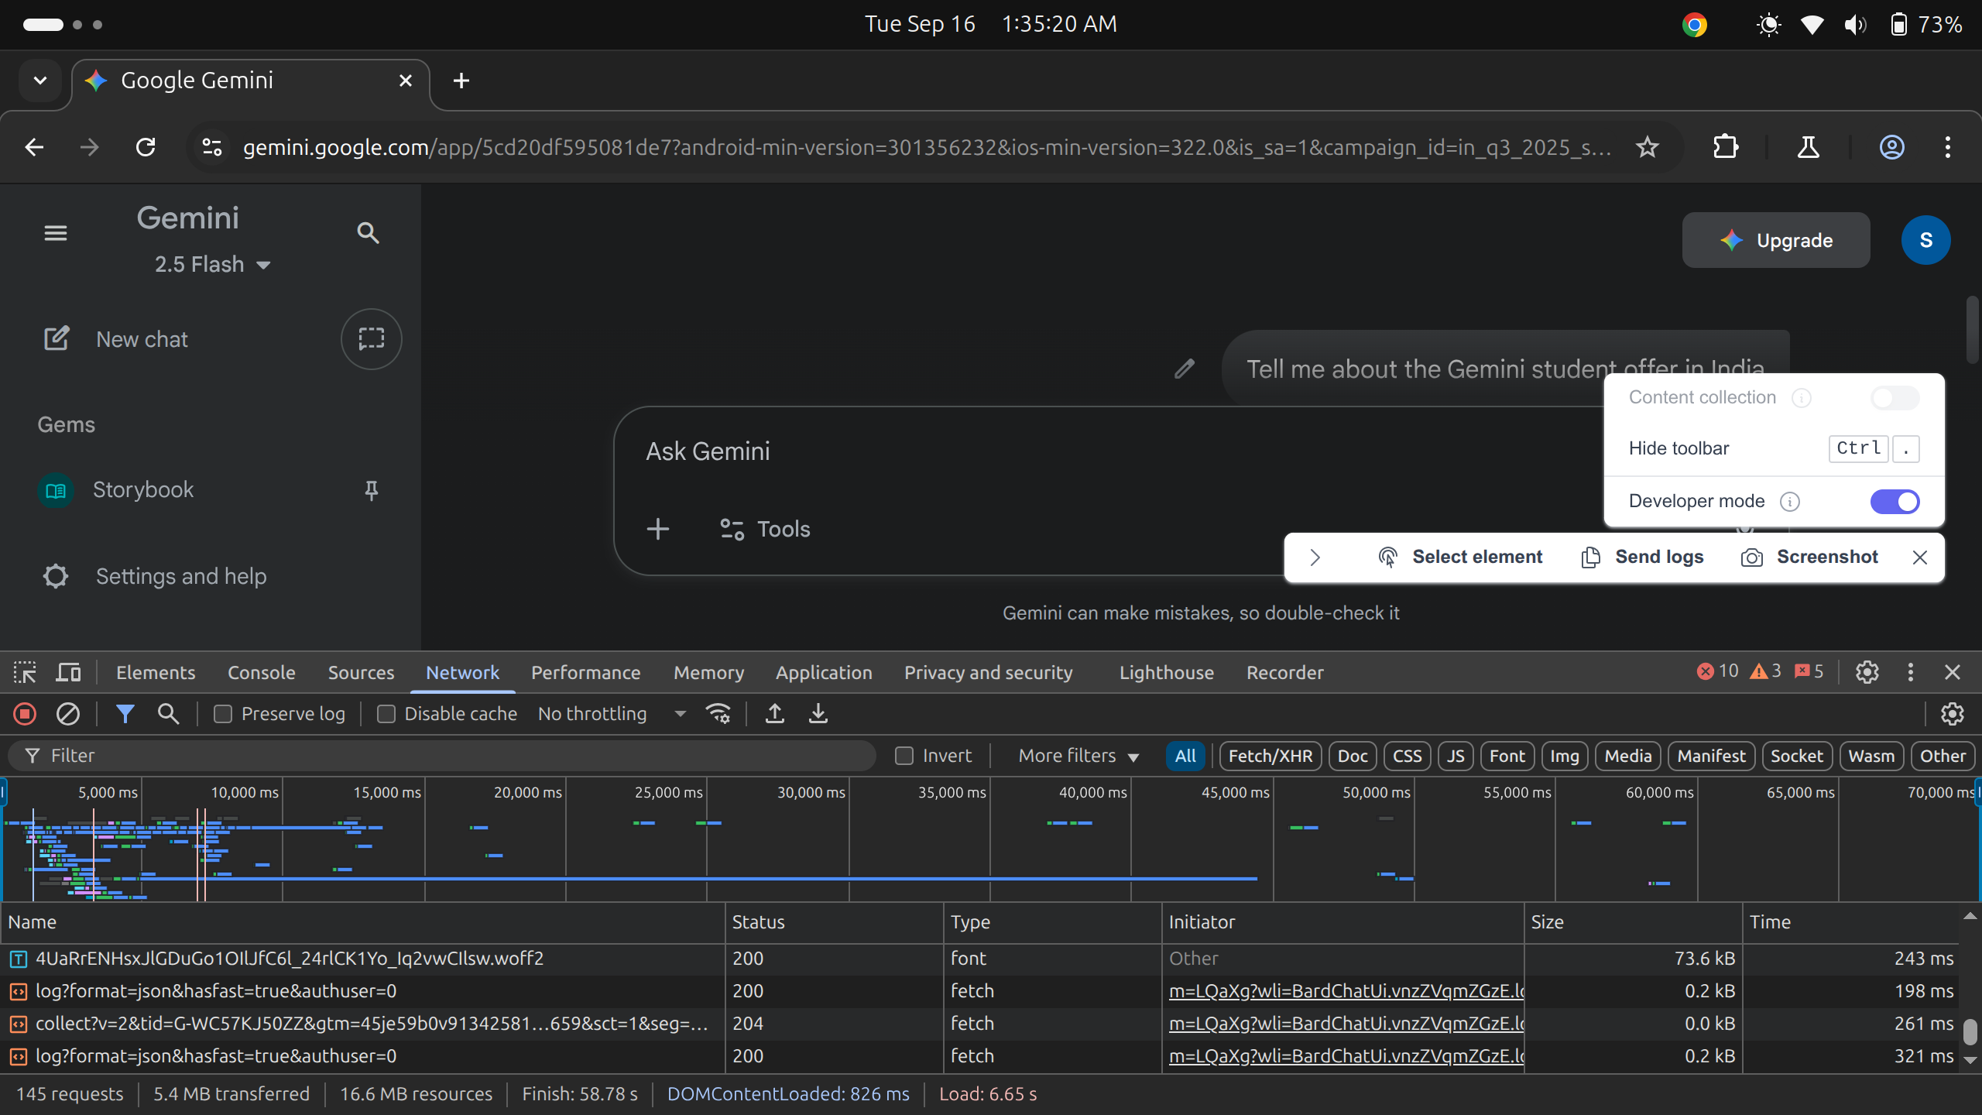The height and width of the screenshot is (1115, 1982).
Task: Toggle device toolbar icon in DevTools
Action: click(x=68, y=672)
